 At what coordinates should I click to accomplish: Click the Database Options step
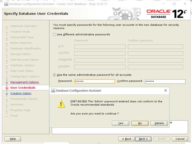22,65
